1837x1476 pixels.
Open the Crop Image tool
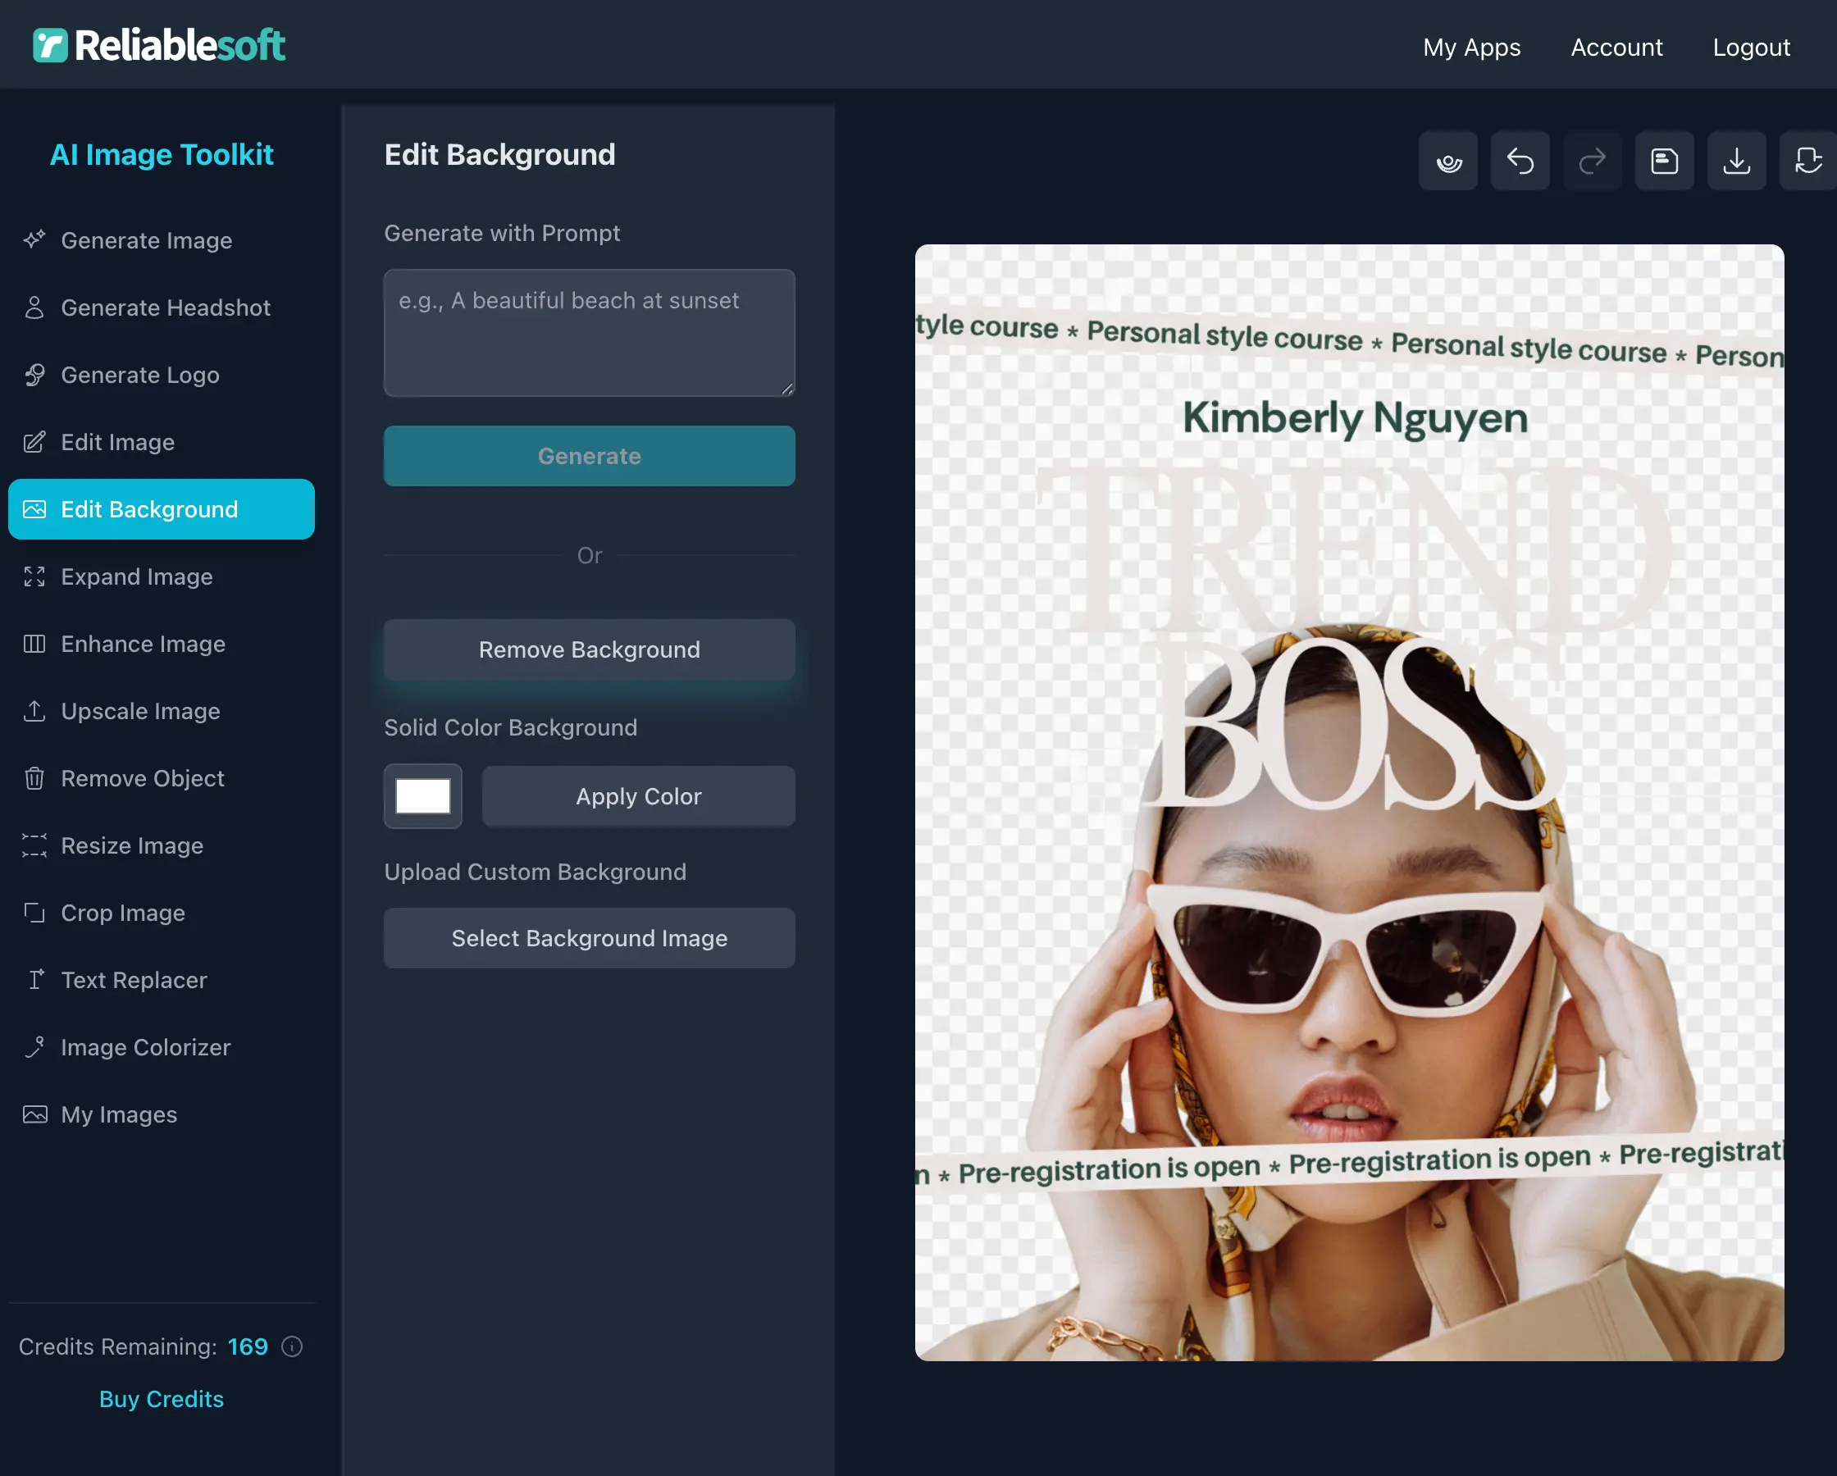pos(123,913)
